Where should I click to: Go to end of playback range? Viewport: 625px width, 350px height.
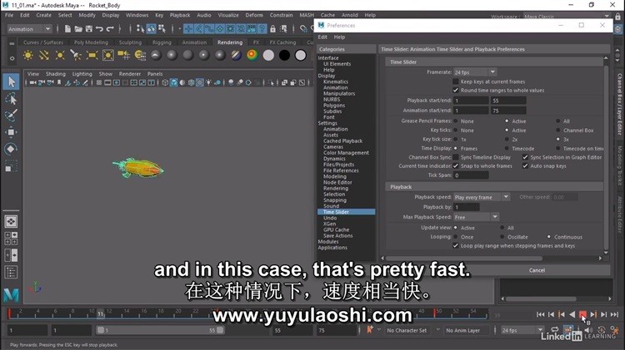614,314
